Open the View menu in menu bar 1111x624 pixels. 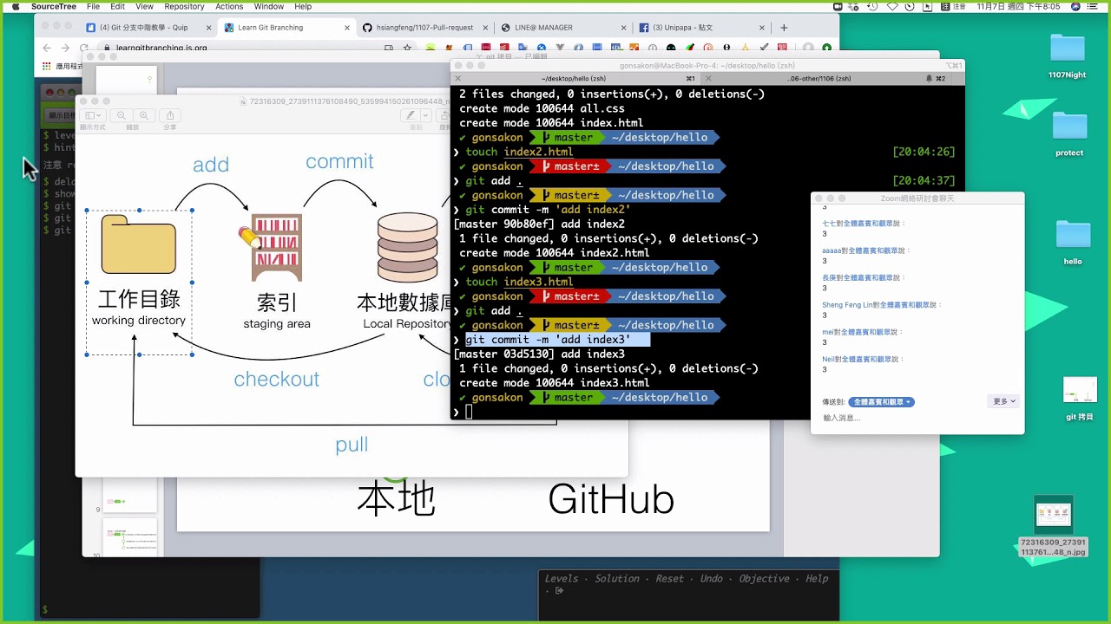click(x=144, y=6)
